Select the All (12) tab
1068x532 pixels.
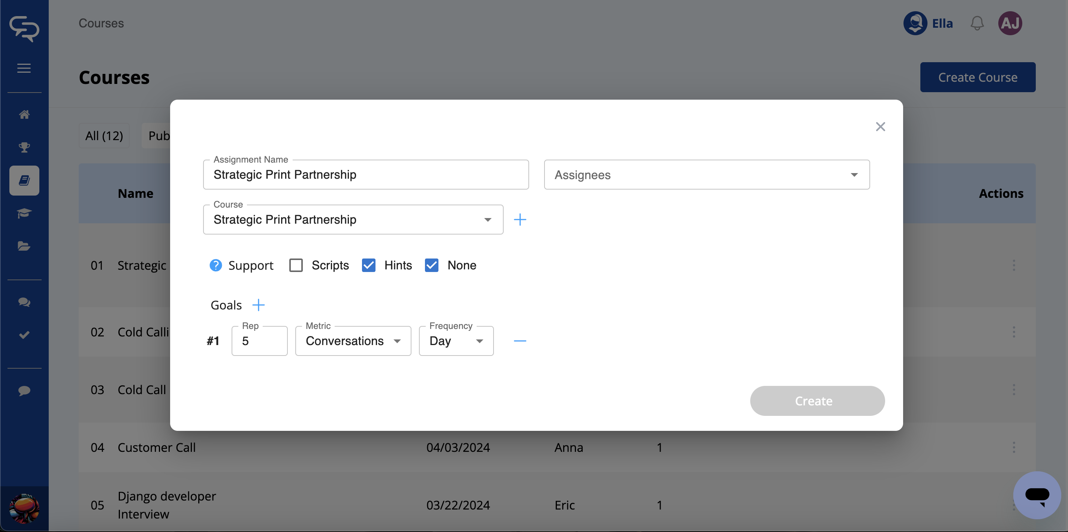(x=104, y=136)
